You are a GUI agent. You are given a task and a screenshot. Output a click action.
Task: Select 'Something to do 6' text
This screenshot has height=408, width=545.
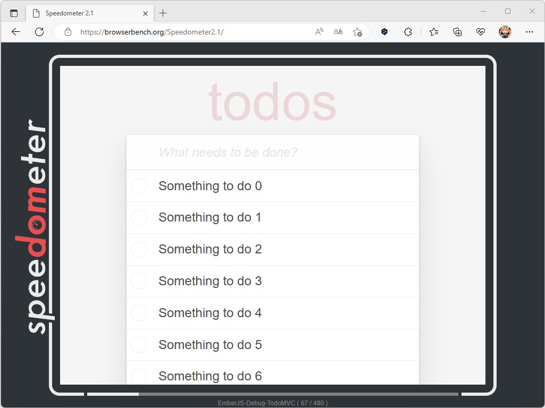(210, 376)
